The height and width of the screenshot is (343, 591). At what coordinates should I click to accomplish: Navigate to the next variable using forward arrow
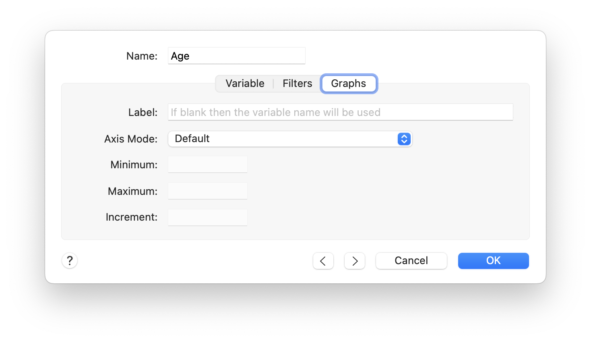pyautogui.click(x=354, y=261)
